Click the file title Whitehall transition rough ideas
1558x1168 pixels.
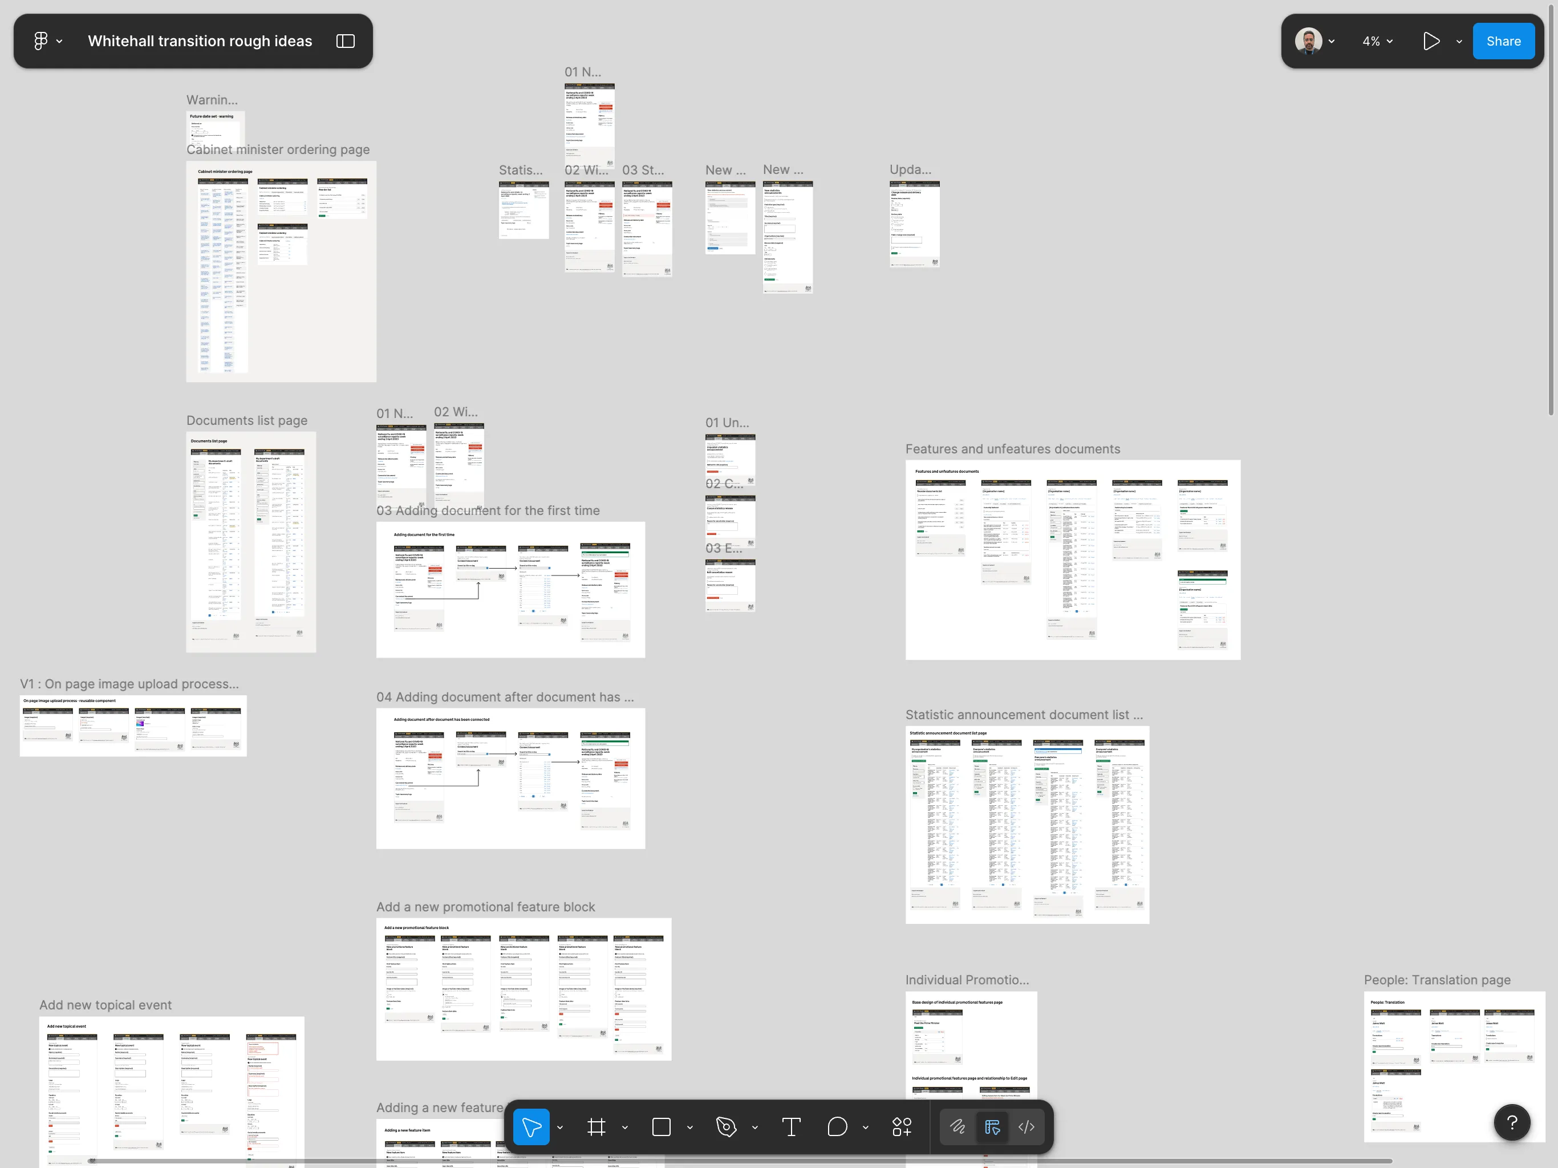pos(200,41)
